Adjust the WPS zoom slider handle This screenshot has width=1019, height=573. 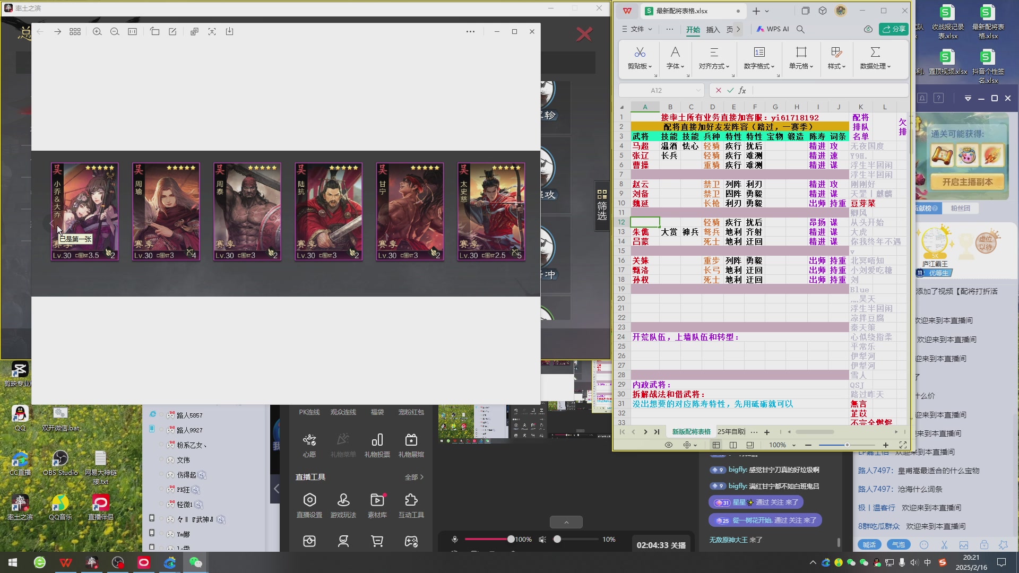(847, 445)
